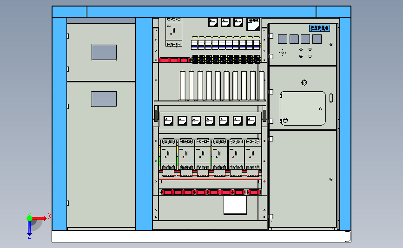Select the leftmost ammeter in the seven-meter row
This screenshot has width=403, height=248.
(168, 121)
